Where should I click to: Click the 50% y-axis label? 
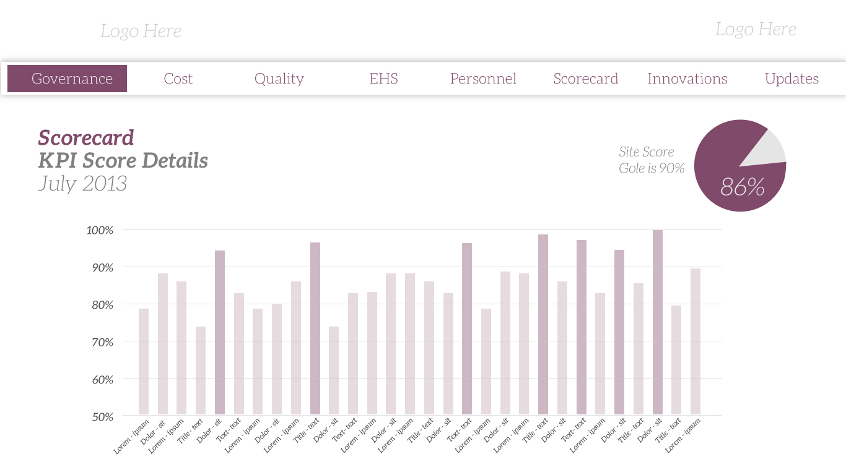103,417
